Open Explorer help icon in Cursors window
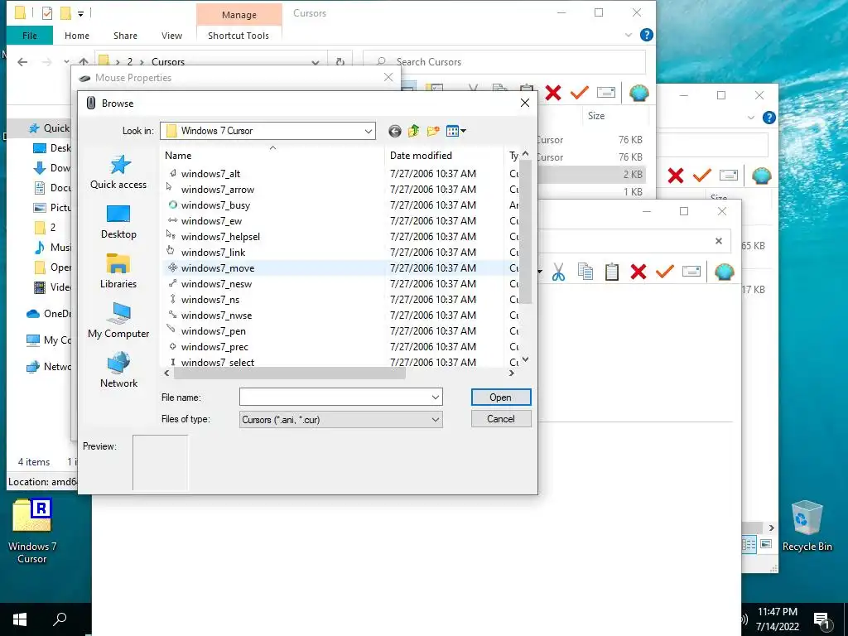848x636 pixels. pos(646,35)
